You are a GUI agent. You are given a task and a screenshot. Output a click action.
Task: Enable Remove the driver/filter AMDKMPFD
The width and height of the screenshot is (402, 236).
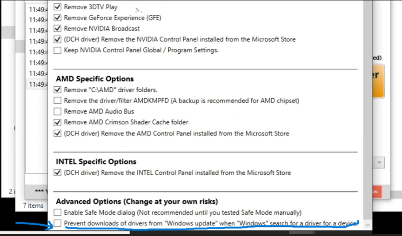click(57, 101)
